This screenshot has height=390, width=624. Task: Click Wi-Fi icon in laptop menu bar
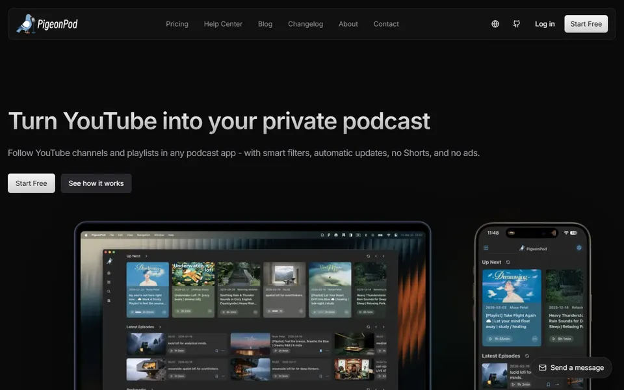pos(389,235)
